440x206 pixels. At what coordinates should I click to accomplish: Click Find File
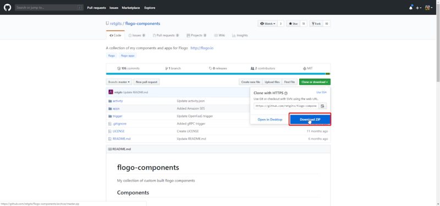290,82
